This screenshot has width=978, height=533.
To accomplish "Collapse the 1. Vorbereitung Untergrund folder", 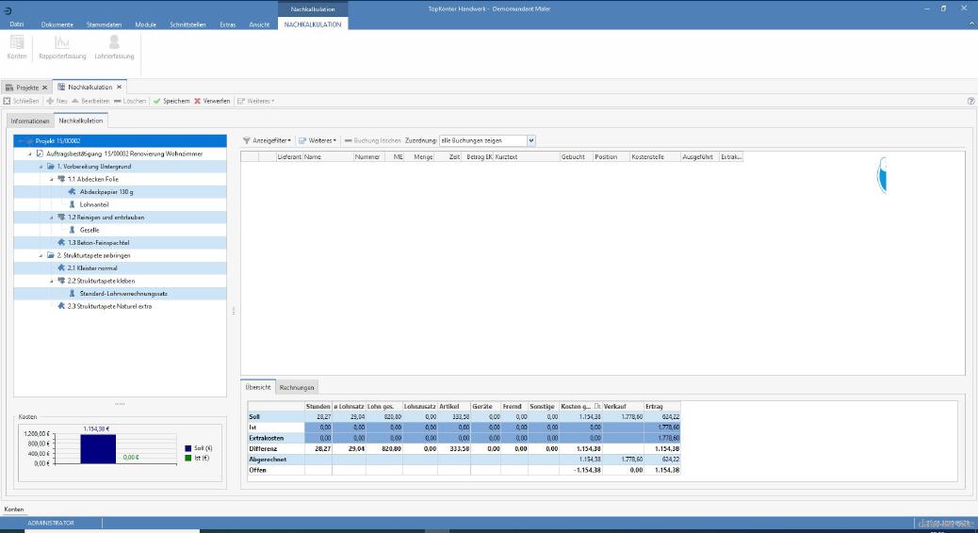I will pos(41,166).
